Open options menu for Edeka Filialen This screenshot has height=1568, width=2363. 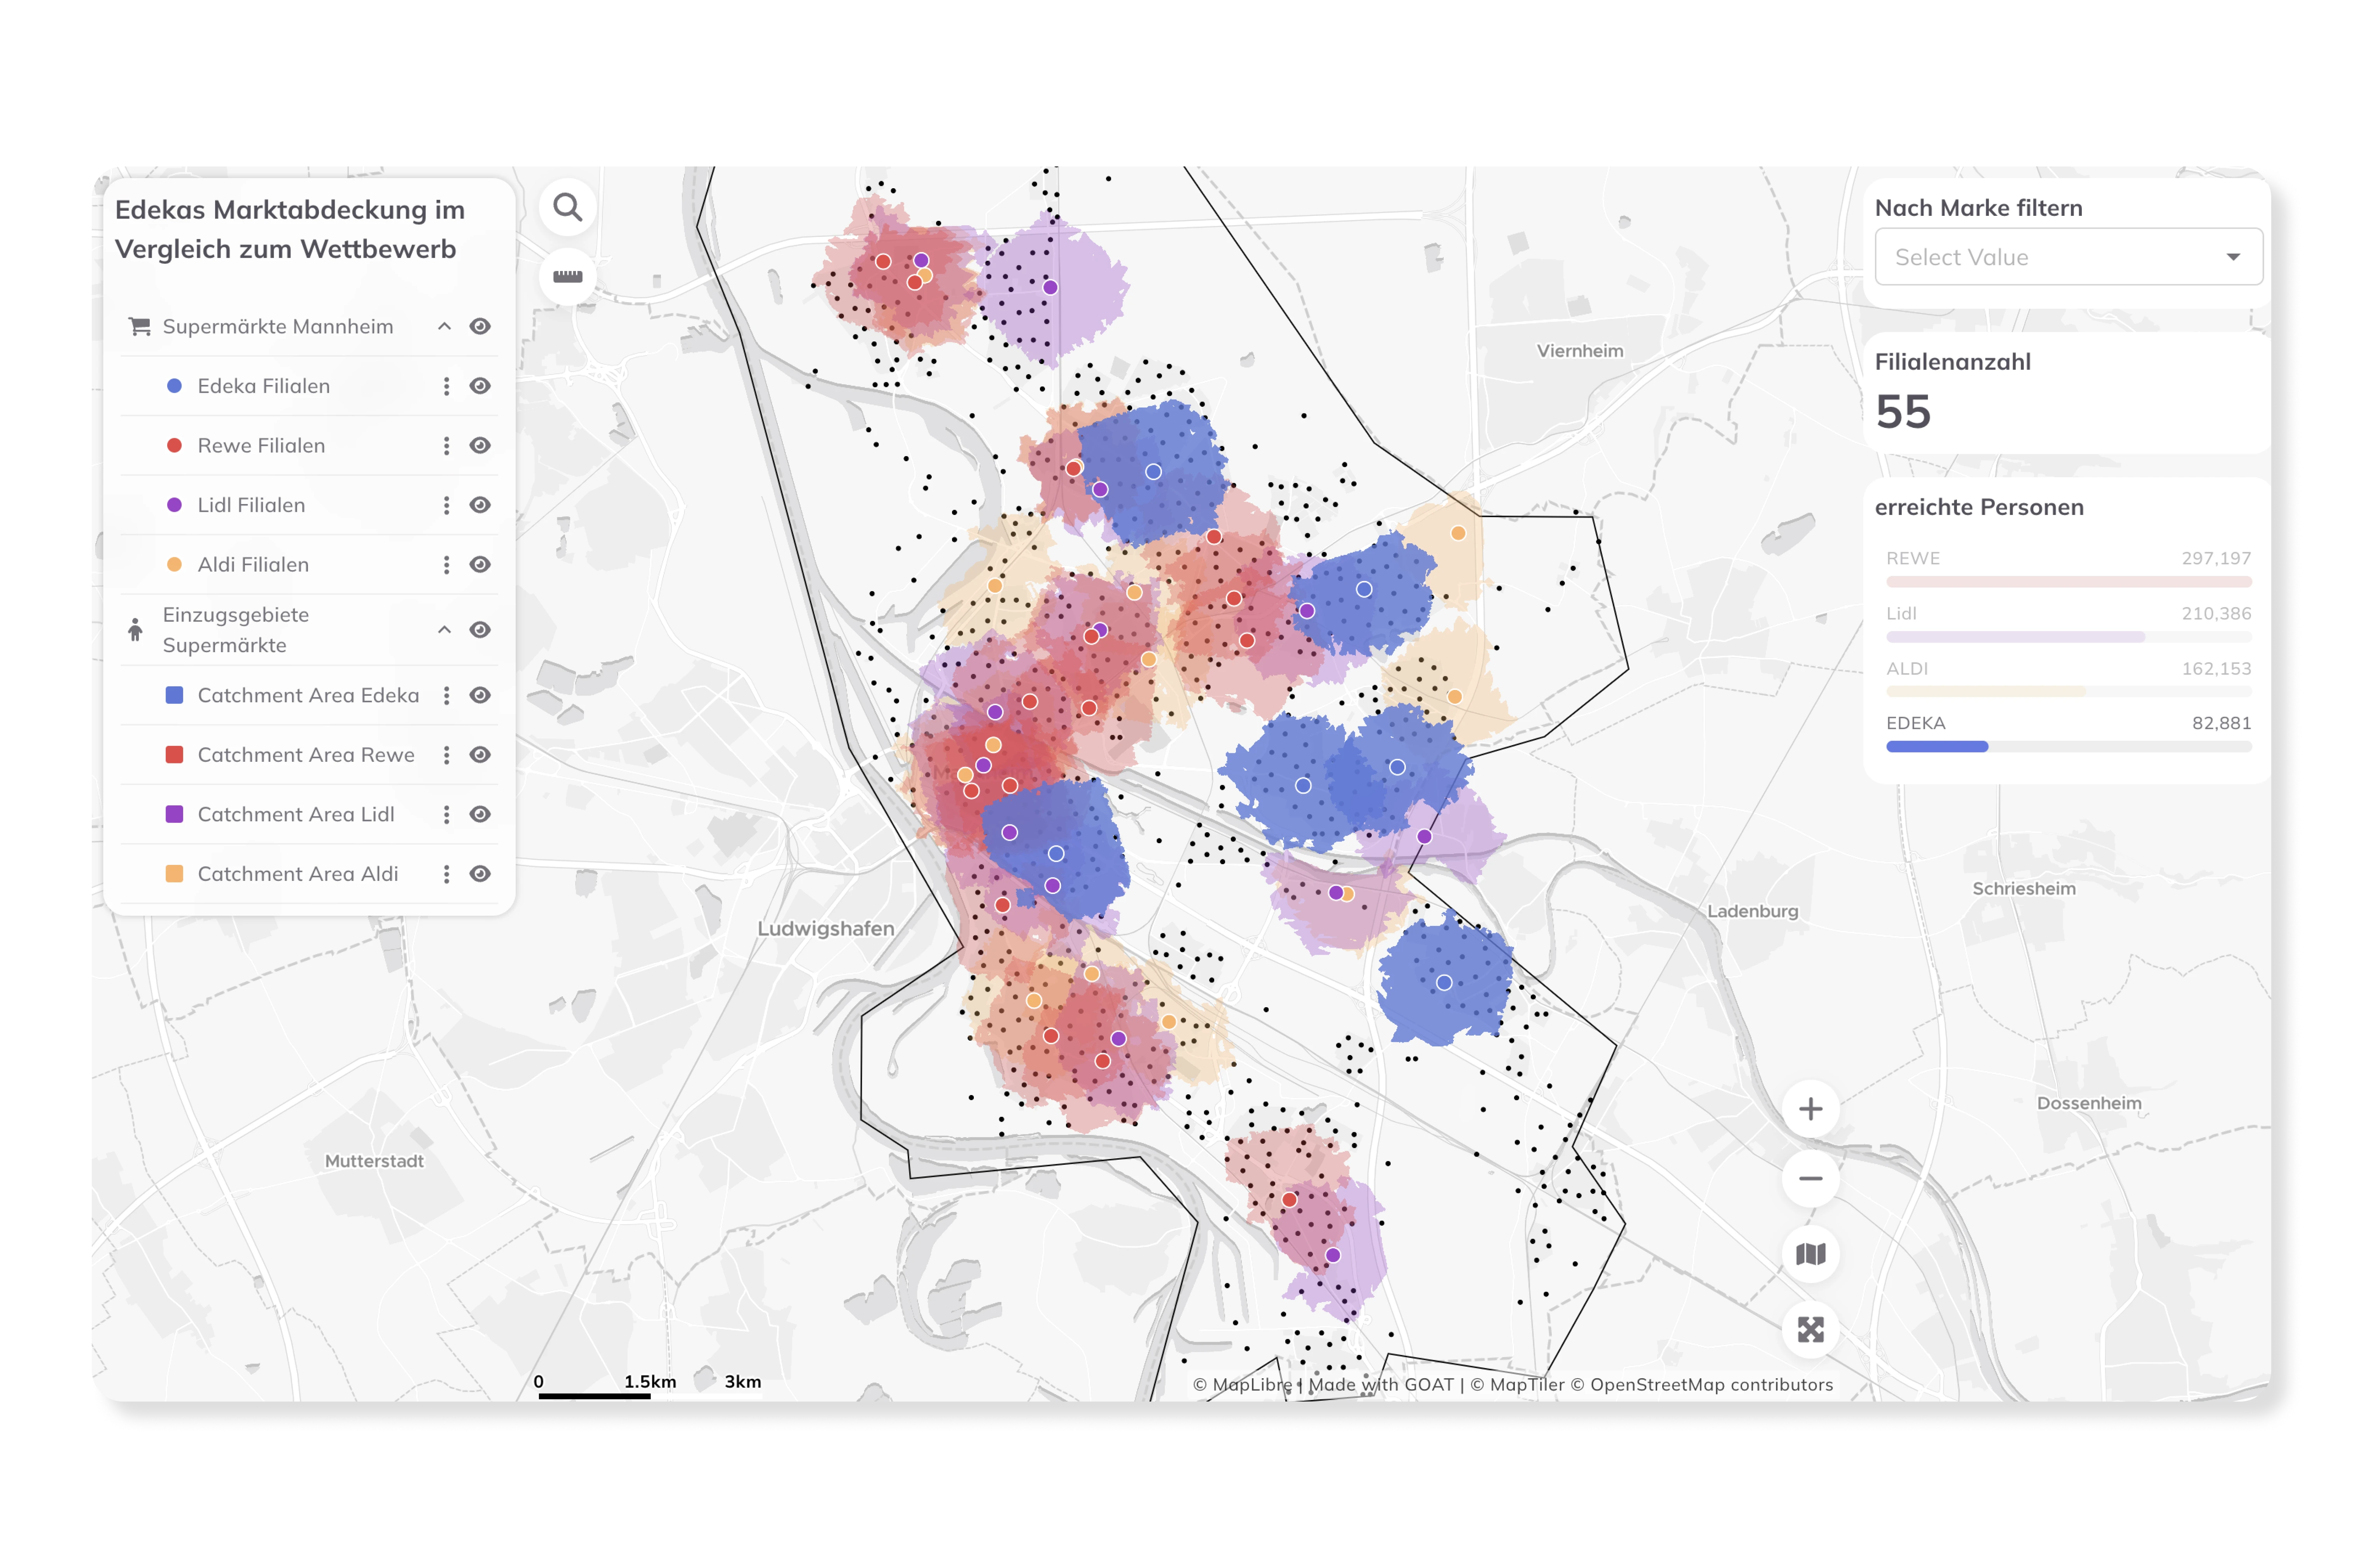pyautogui.click(x=446, y=386)
